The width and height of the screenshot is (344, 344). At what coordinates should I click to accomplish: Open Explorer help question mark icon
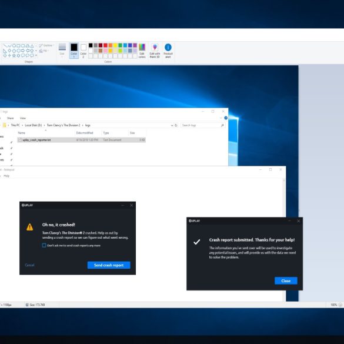pos(226,118)
